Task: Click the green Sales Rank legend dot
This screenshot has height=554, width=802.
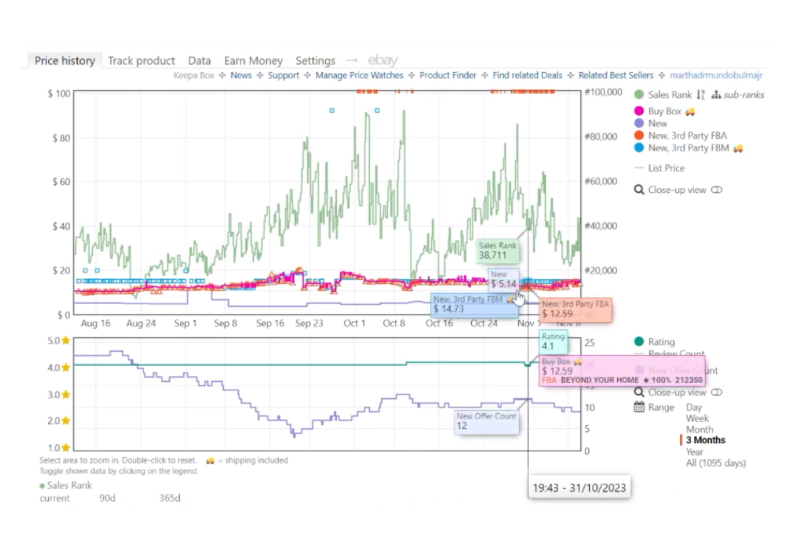Action: click(639, 95)
